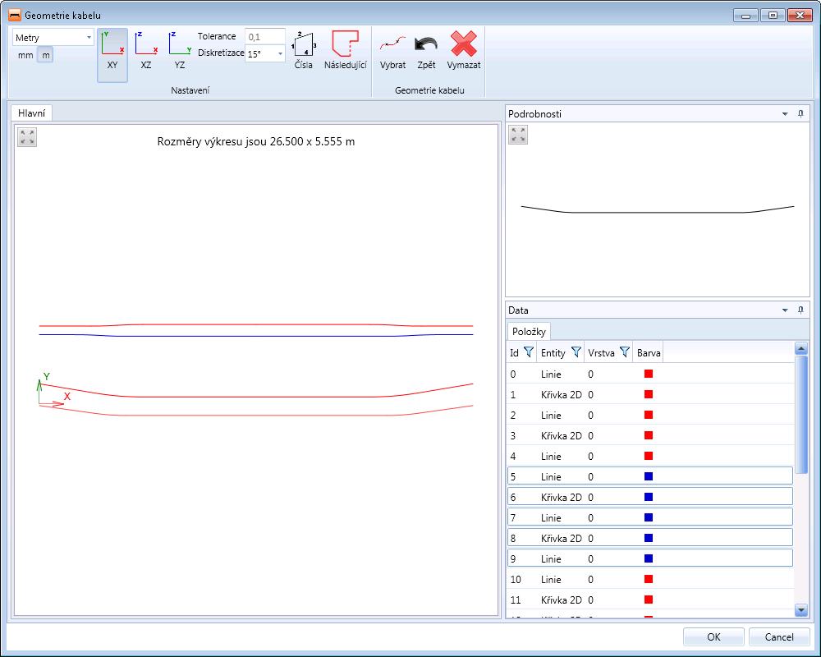Click the blue color swatch in row 5
Viewport: 821px width, 657px height.
click(x=649, y=476)
